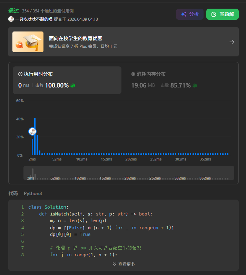Image resolution: width=246 pixels, height=275 pixels.
Task: Click the right arrow on the education banner
Action: pyautogui.click(x=232, y=42)
